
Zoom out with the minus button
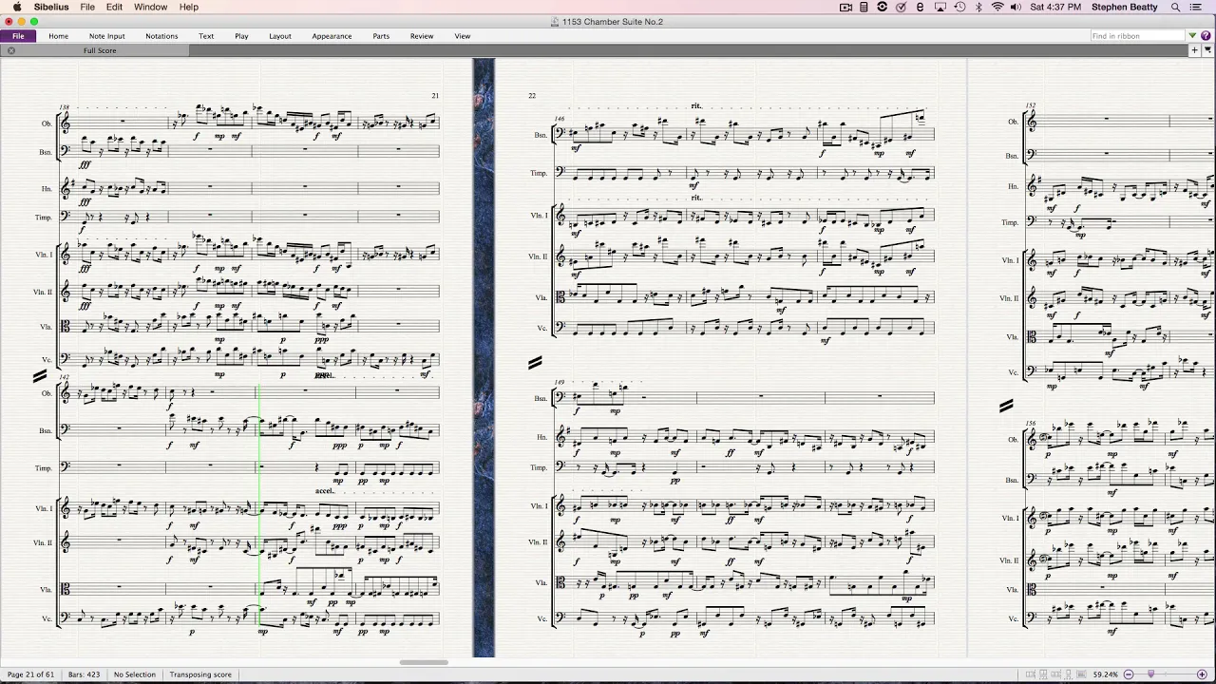(x=1129, y=674)
